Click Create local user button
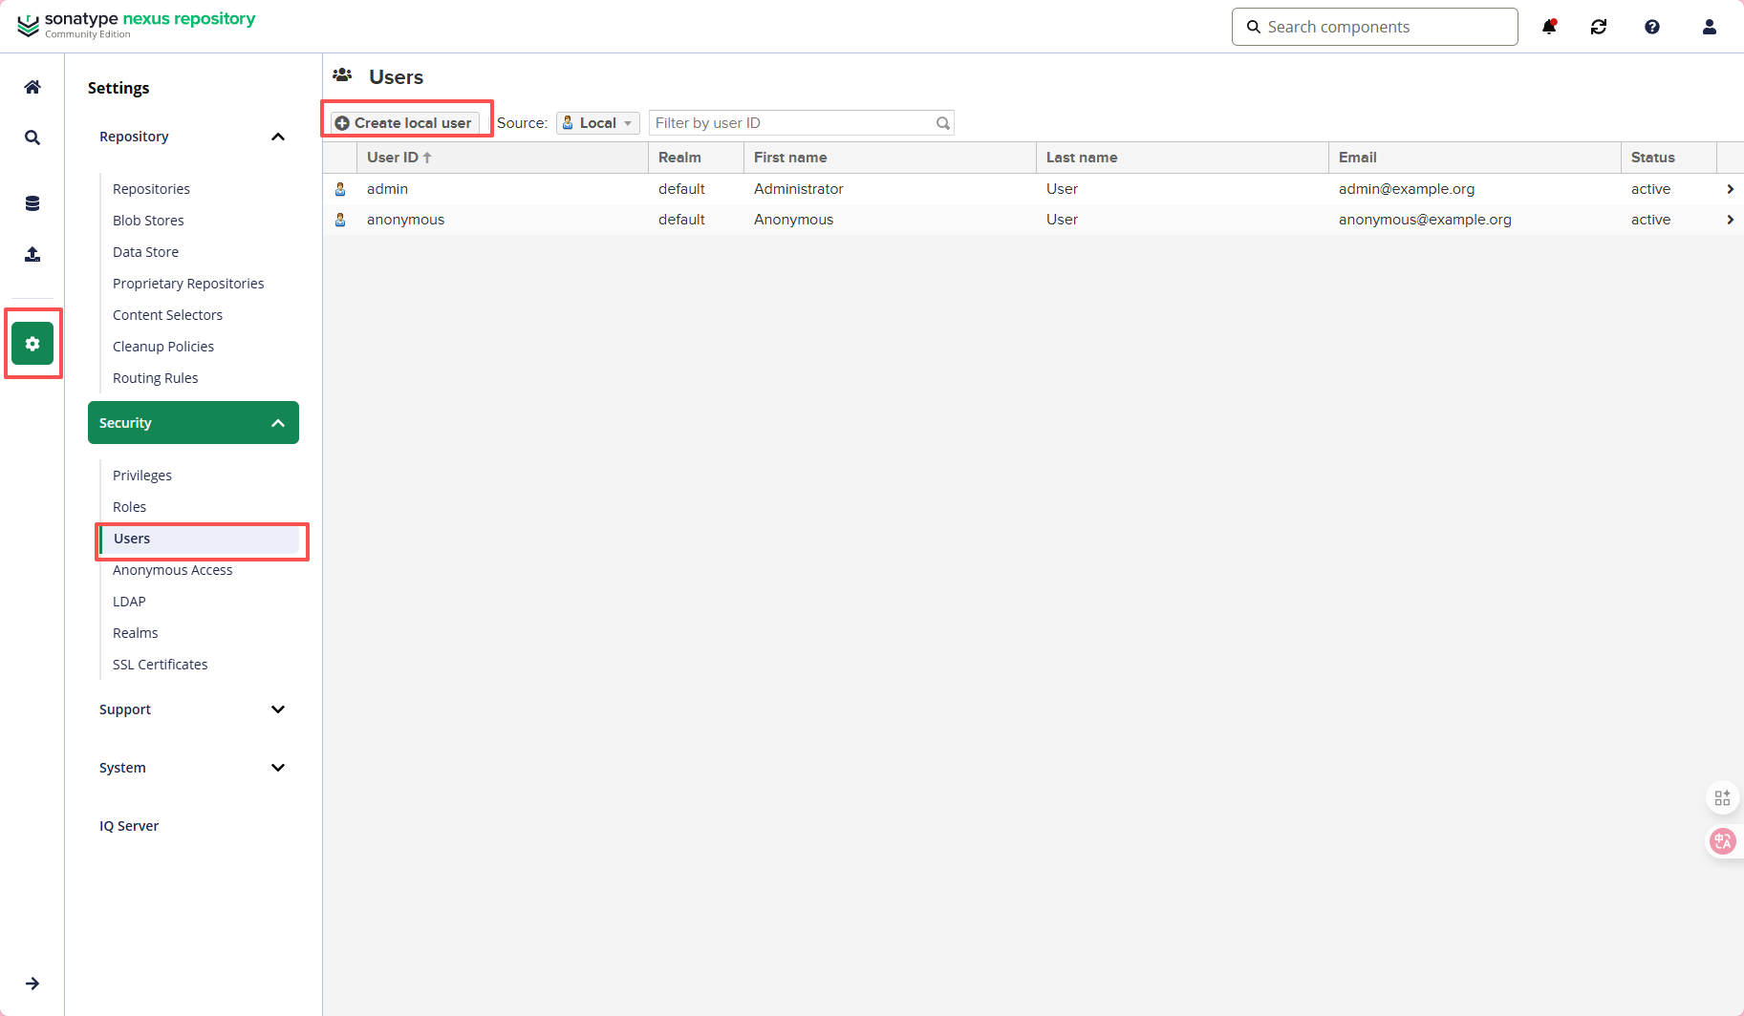This screenshot has height=1016, width=1744. (405, 123)
